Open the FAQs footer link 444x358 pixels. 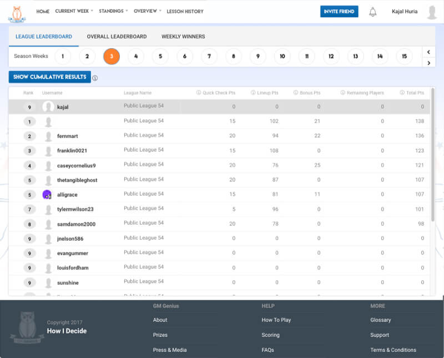point(268,350)
